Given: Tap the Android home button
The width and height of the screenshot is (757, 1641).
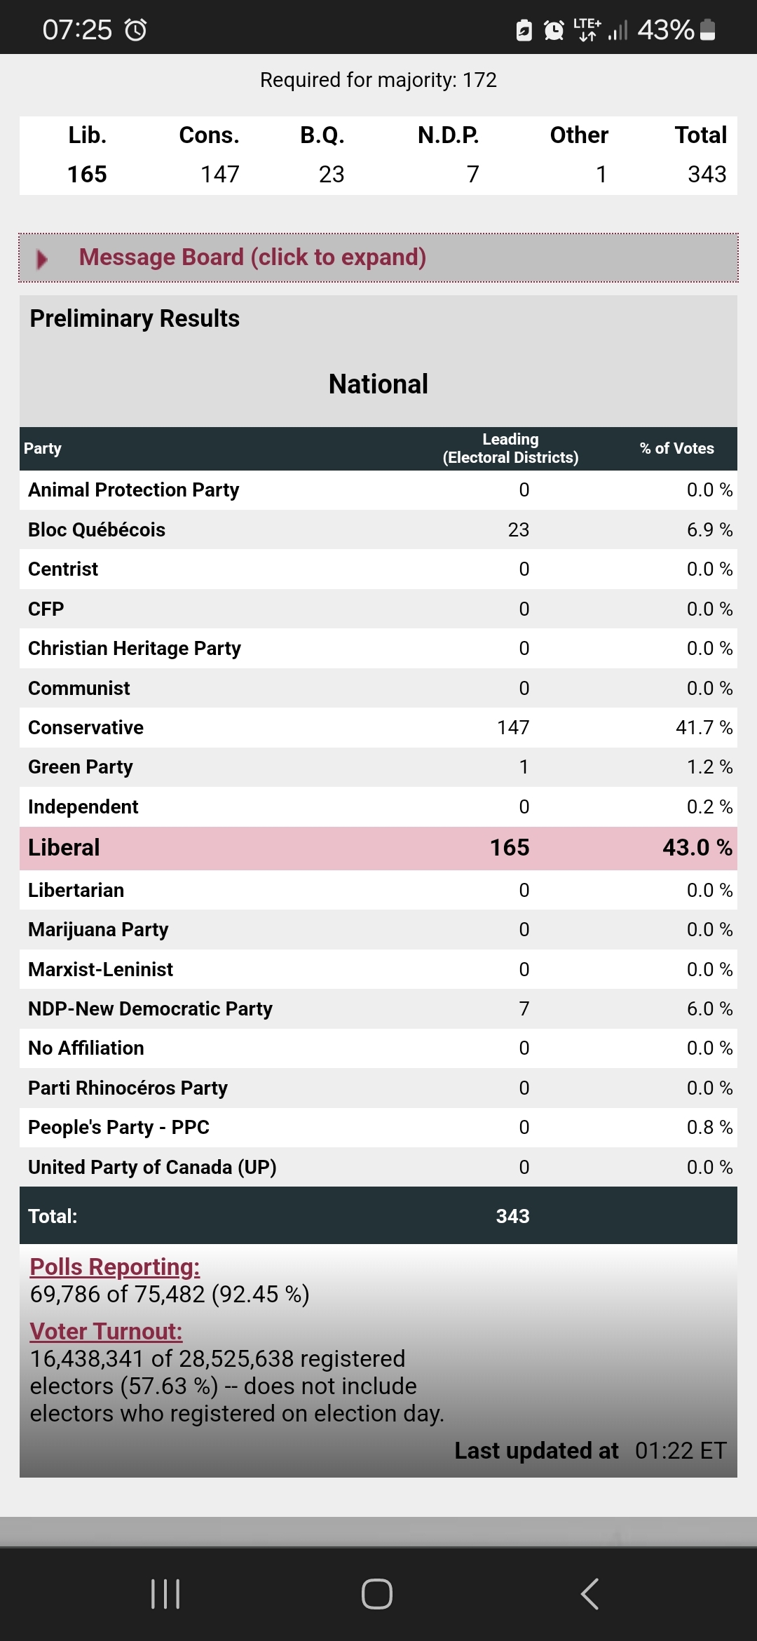Looking at the screenshot, I should tap(377, 1593).
